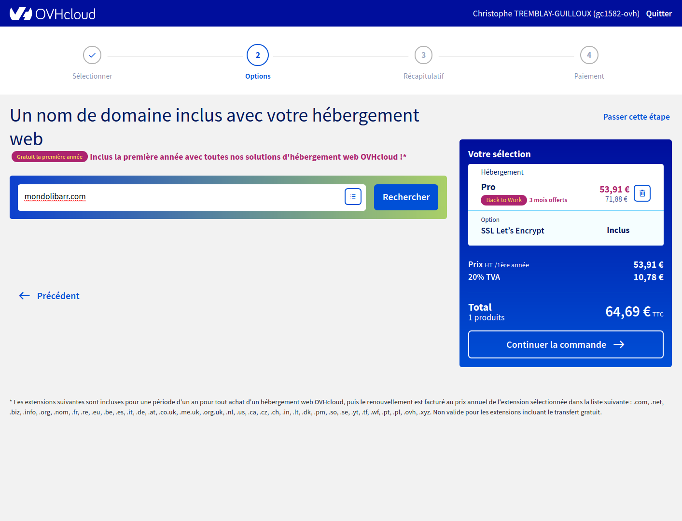Click the Inclus label for SSL
The height and width of the screenshot is (521, 682).
pyautogui.click(x=618, y=230)
